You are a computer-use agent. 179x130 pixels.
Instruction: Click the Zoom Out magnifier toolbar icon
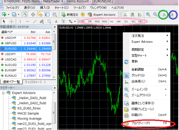pyautogui.click(x=155, y=14)
